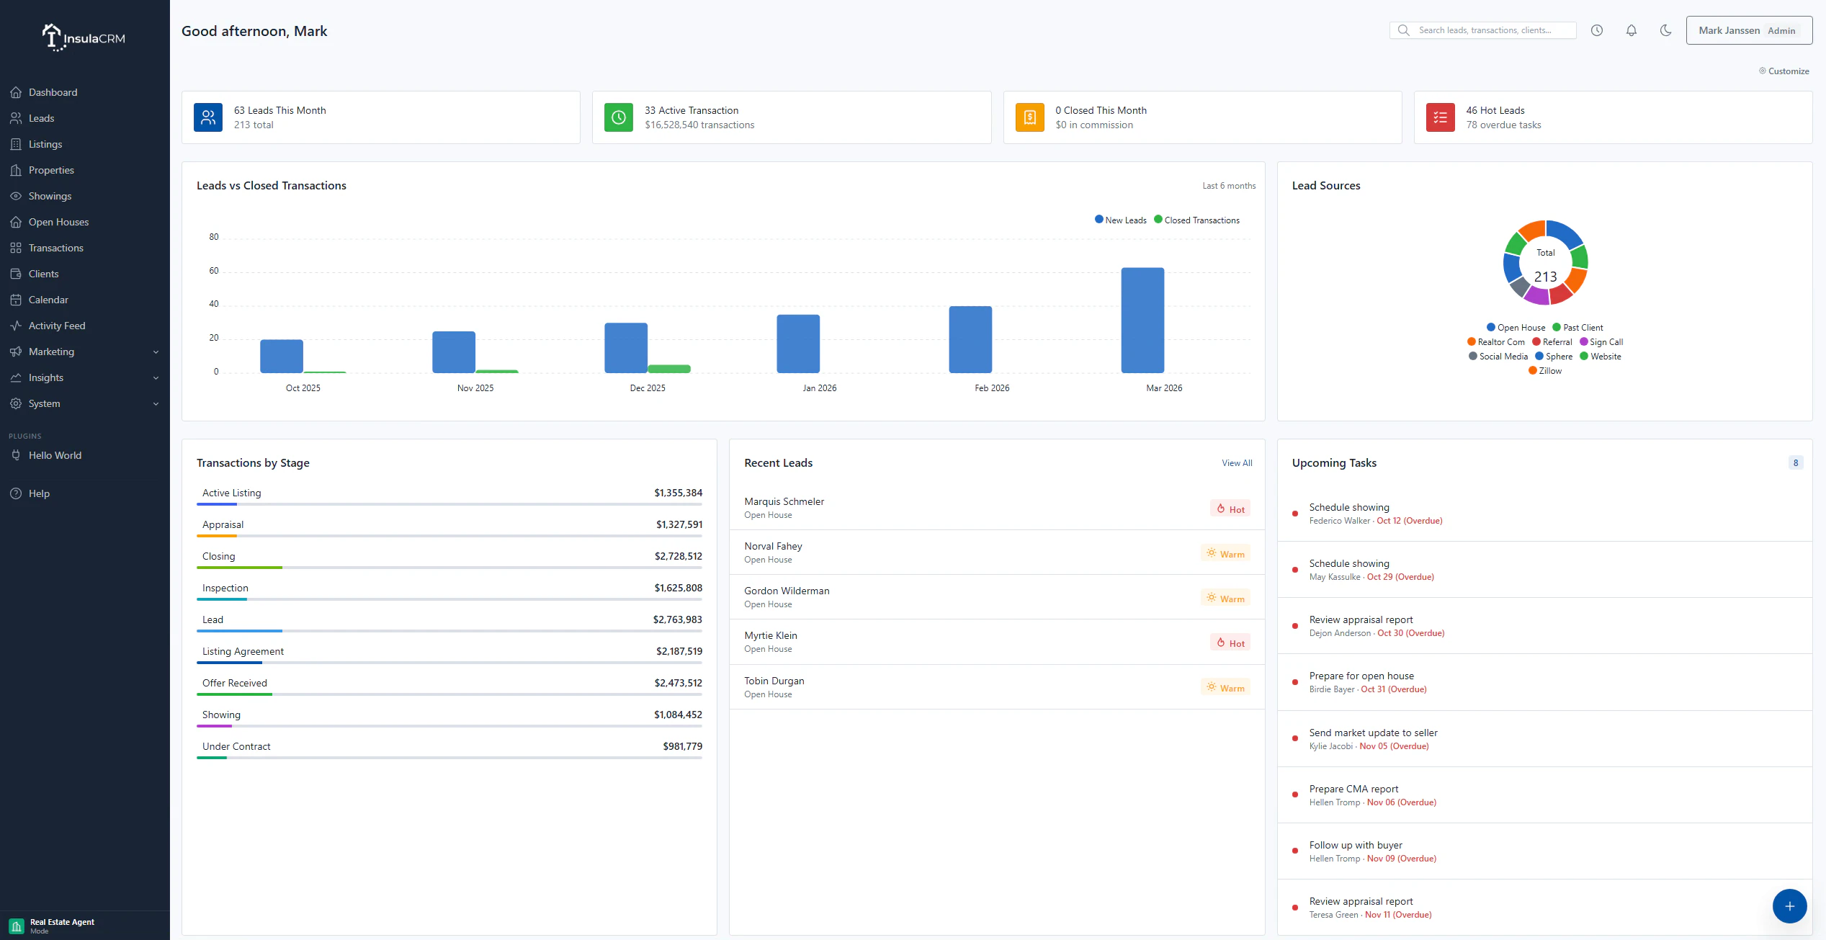This screenshot has height=940, width=1826.
Task: Toggle Closed Transactions legend item
Action: point(1196,220)
